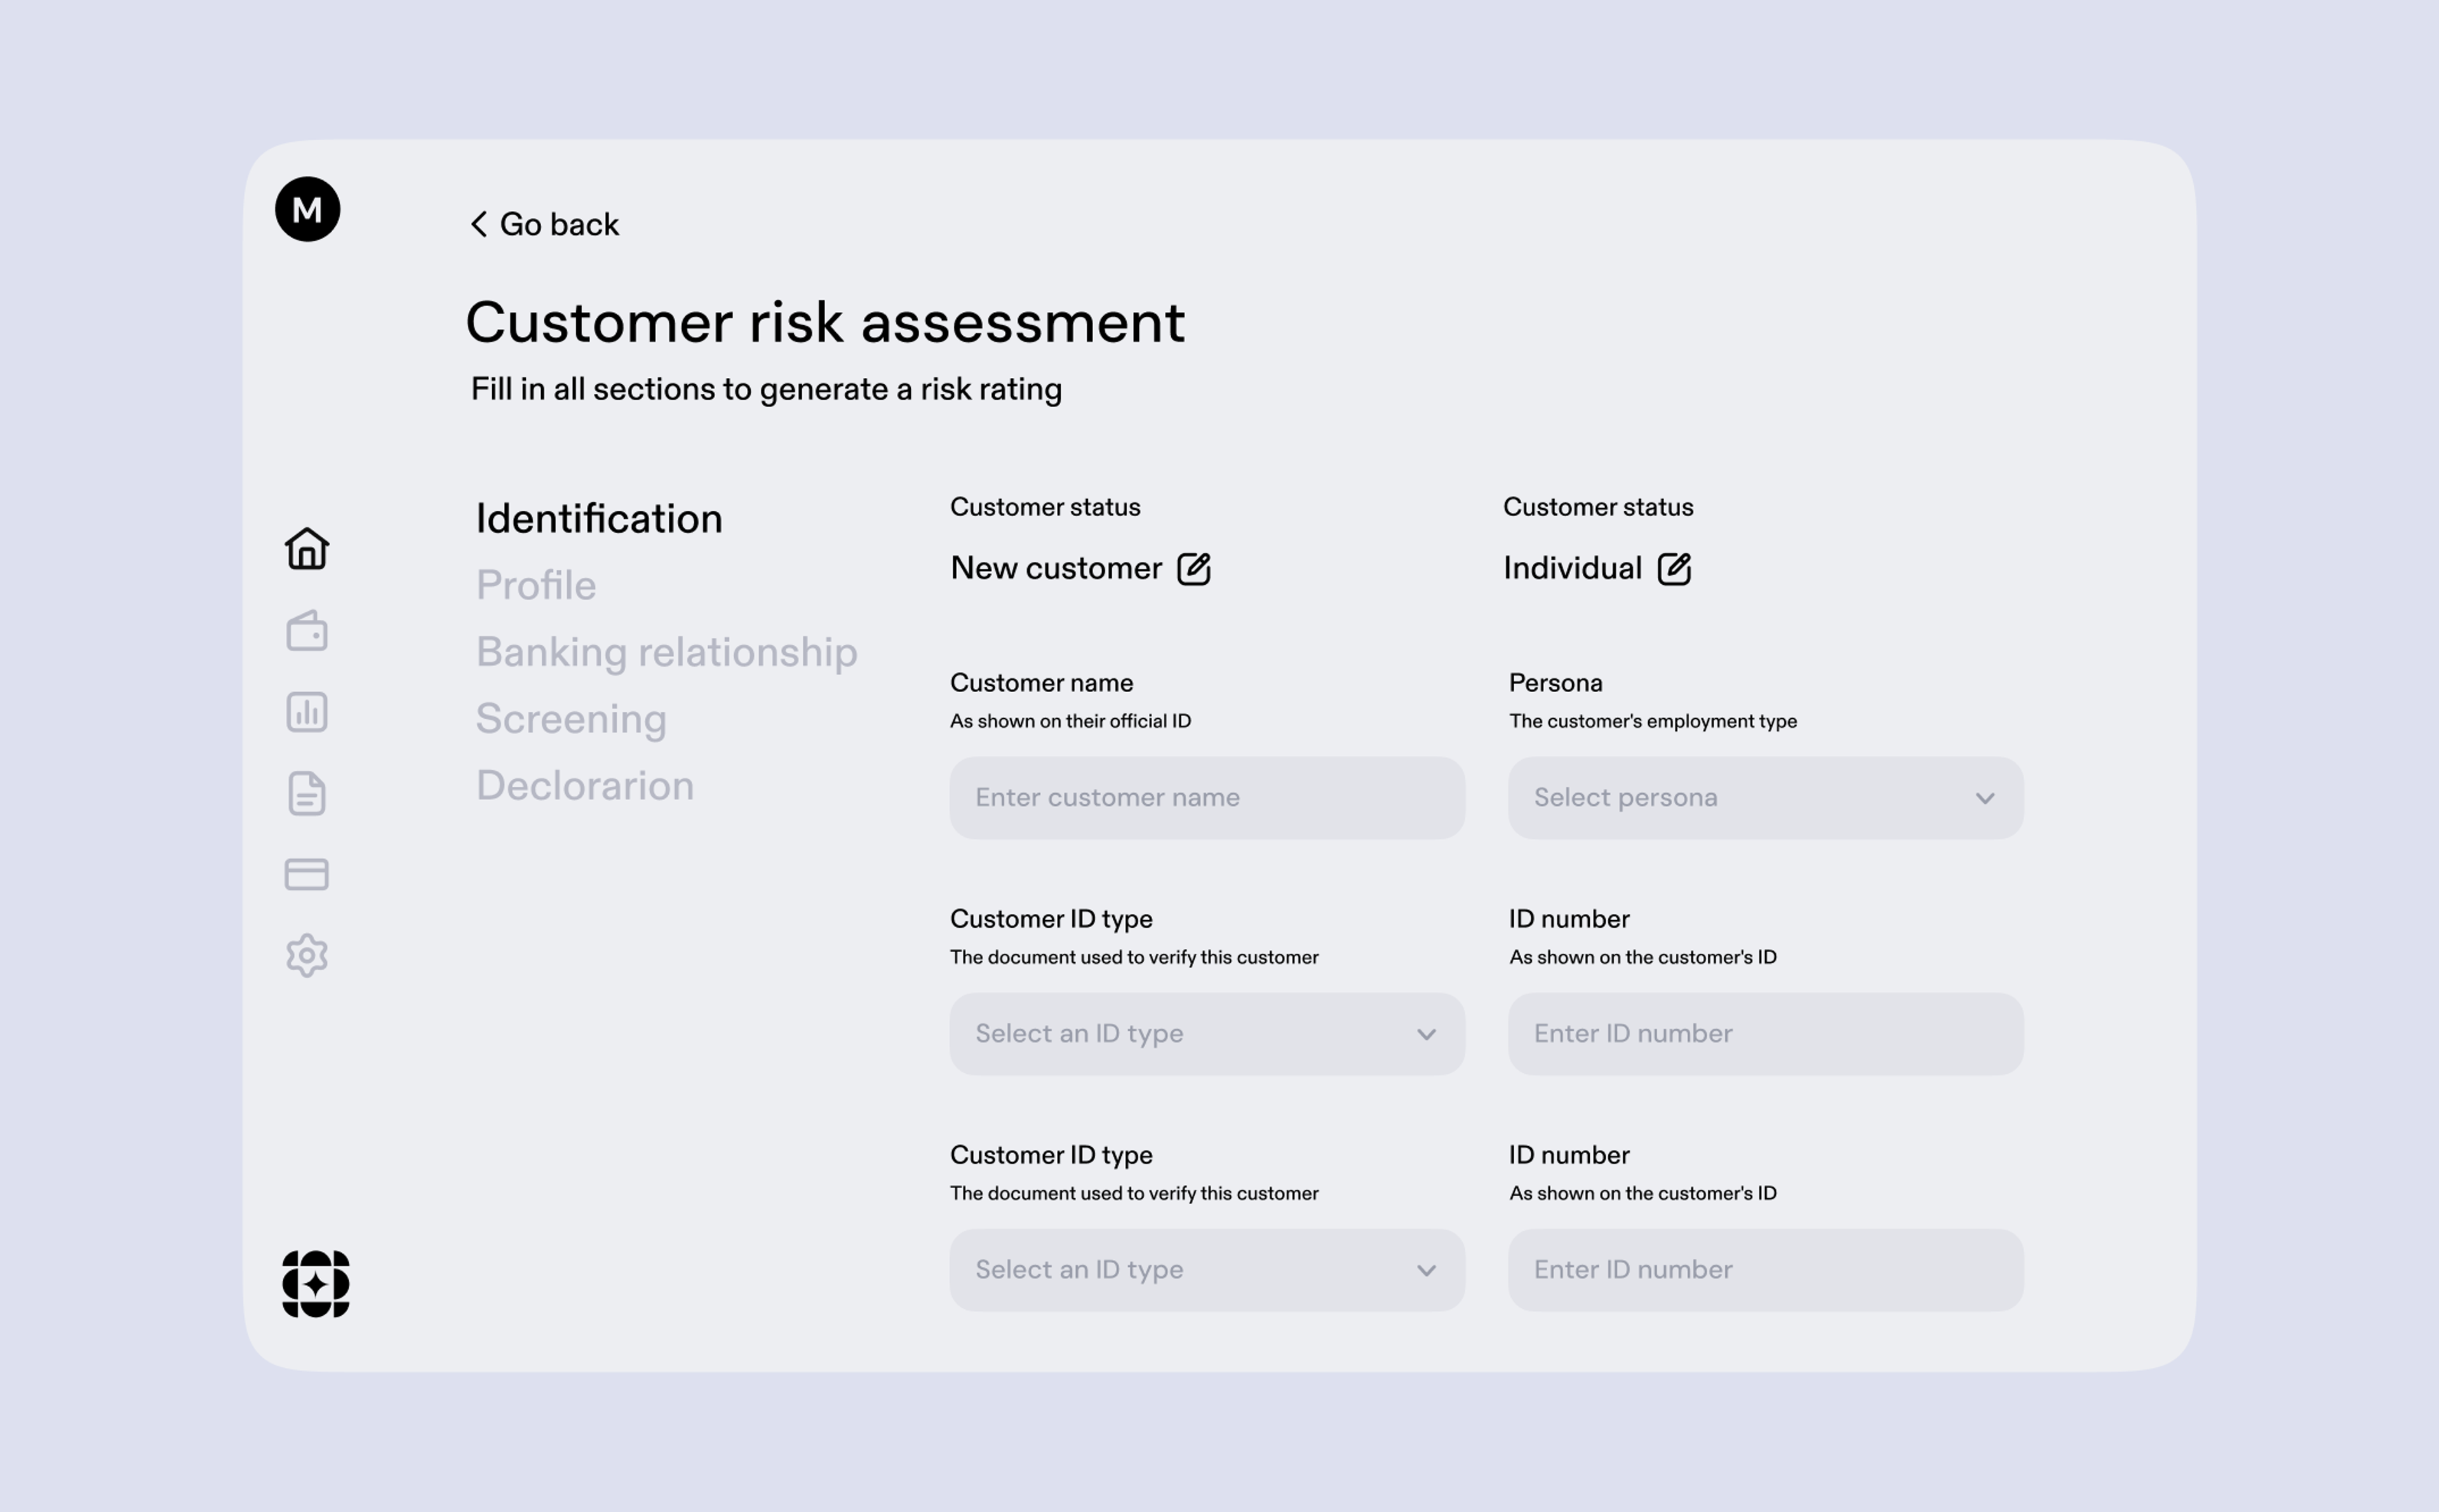Open the bar chart reports icon

pos(307,712)
